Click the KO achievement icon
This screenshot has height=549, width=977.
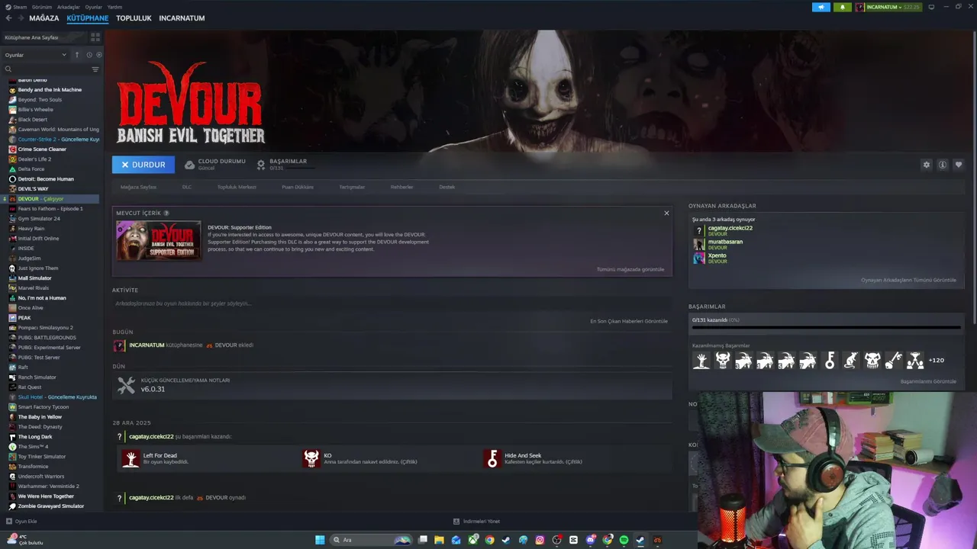click(311, 458)
